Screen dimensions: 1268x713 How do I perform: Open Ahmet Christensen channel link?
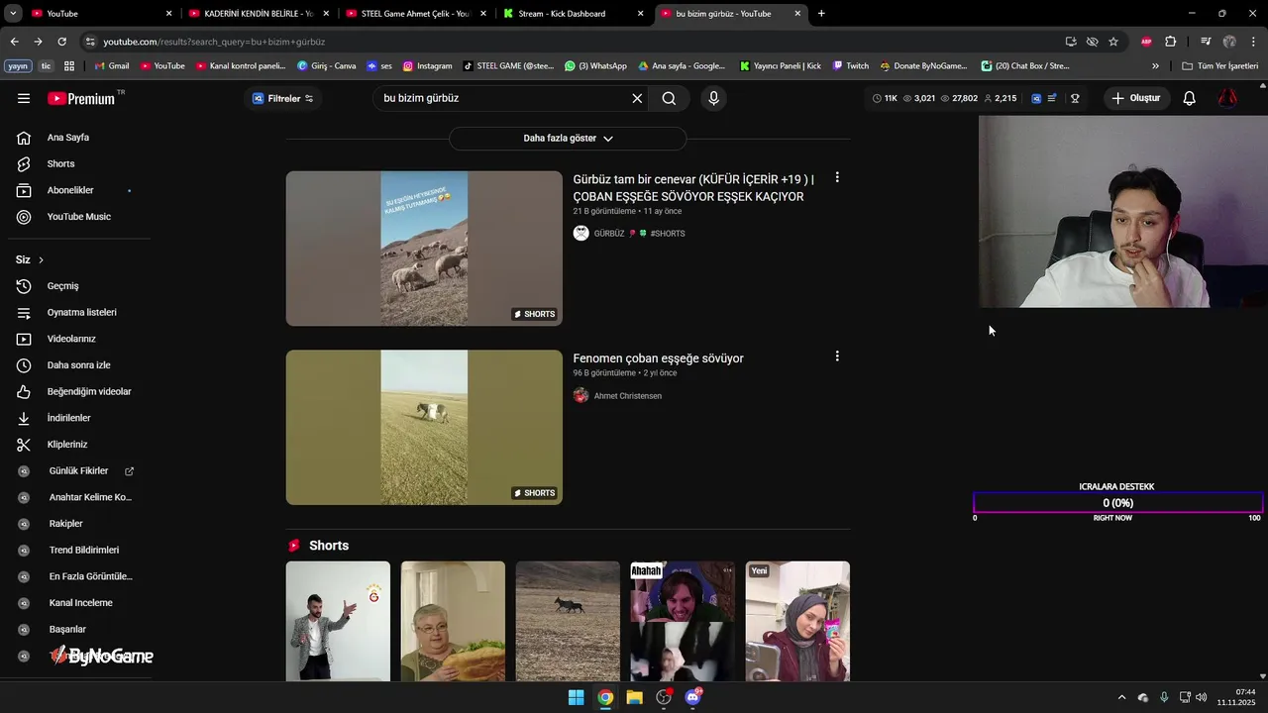tap(628, 396)
